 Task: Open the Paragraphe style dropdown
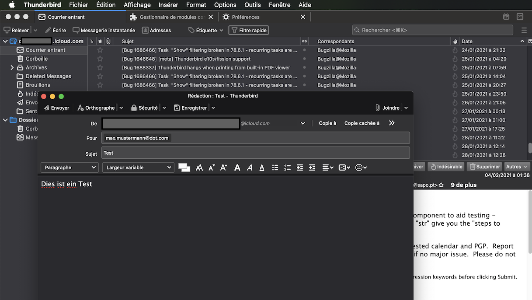pyautogui.click(x=70, y=167)
